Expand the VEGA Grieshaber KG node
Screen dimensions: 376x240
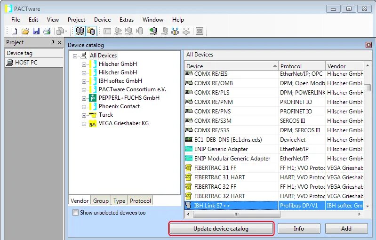coord(84,124)
